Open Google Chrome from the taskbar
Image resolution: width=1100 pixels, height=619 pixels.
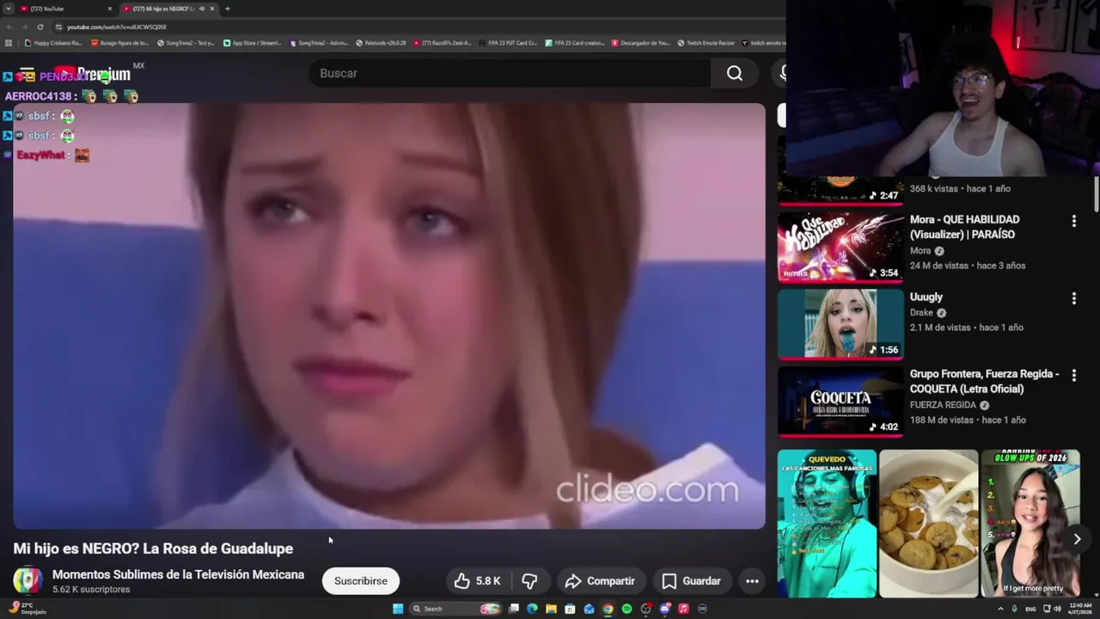(608, 609)
